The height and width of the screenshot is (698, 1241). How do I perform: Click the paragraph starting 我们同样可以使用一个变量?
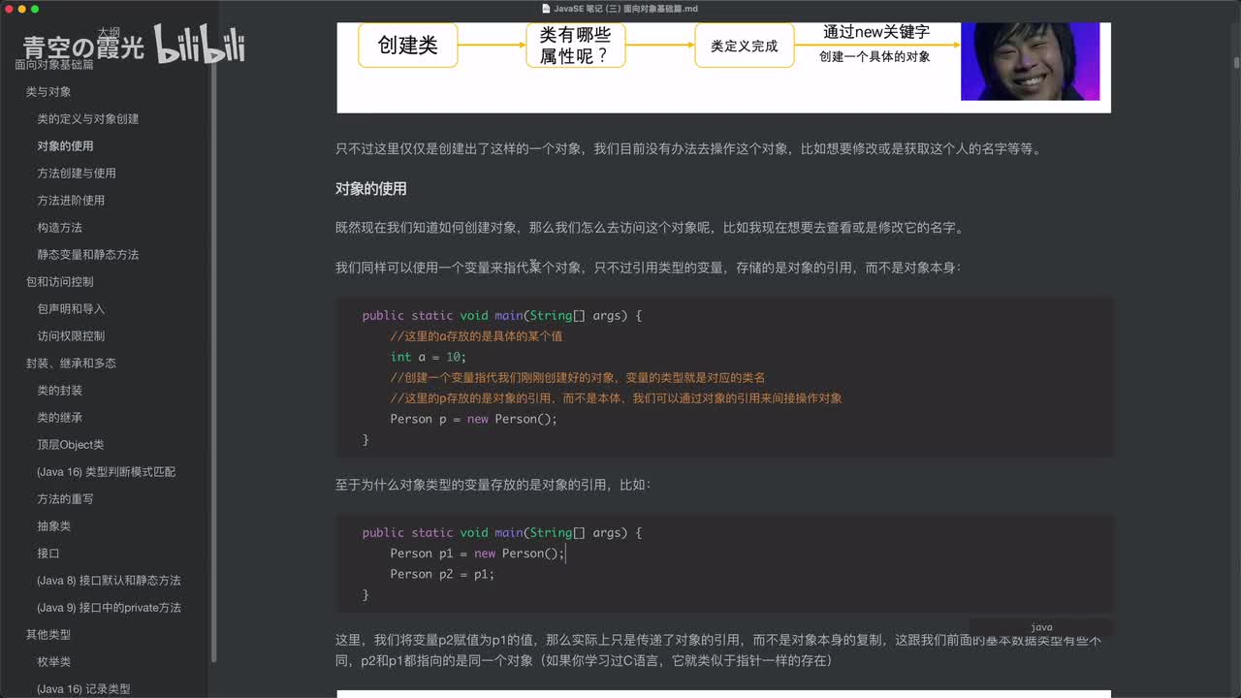pos(649,267)
